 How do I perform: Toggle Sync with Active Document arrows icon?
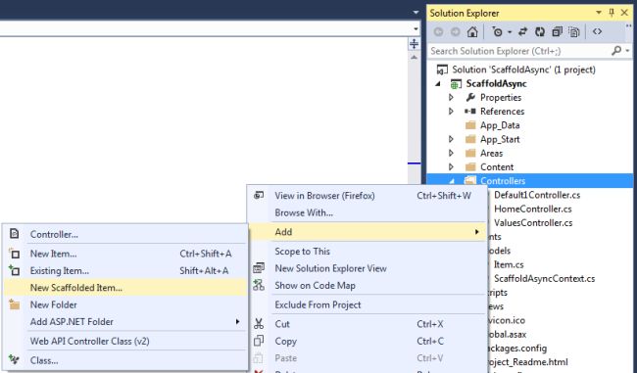click(x=523, y=31)
